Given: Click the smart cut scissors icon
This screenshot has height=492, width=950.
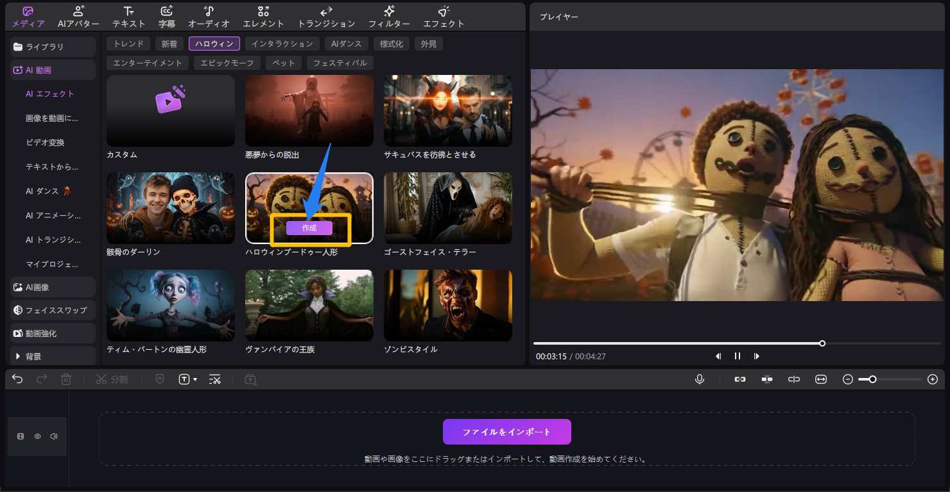Looking at the screenshot, I should [x=215, y=379].
